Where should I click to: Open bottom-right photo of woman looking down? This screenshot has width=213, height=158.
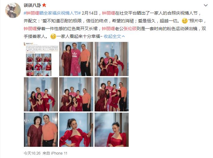point(112,129)
